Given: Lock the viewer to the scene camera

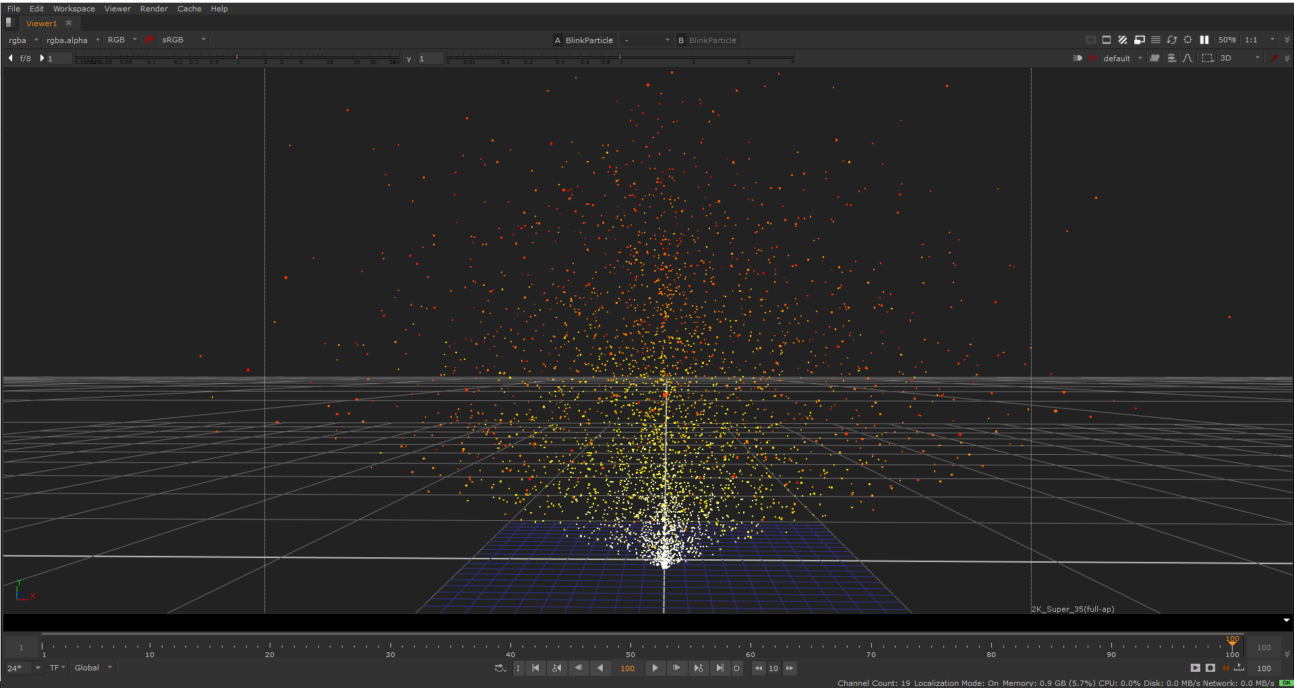Looking at the screenshot, I should (1154, 58).
